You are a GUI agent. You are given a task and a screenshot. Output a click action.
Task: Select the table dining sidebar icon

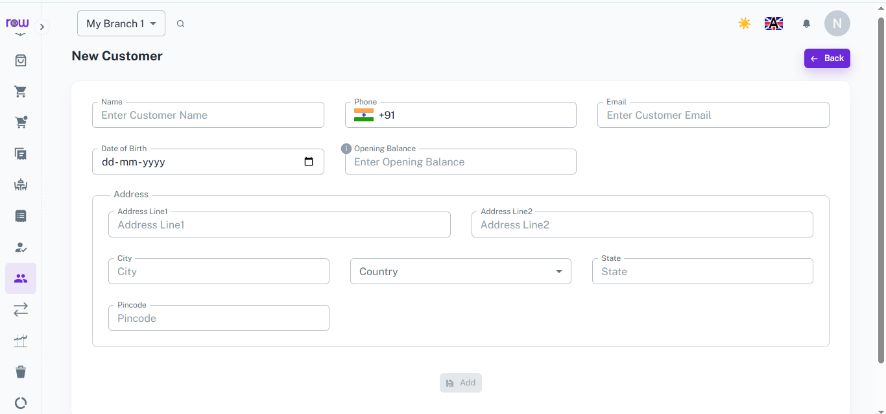click(21, 185)
